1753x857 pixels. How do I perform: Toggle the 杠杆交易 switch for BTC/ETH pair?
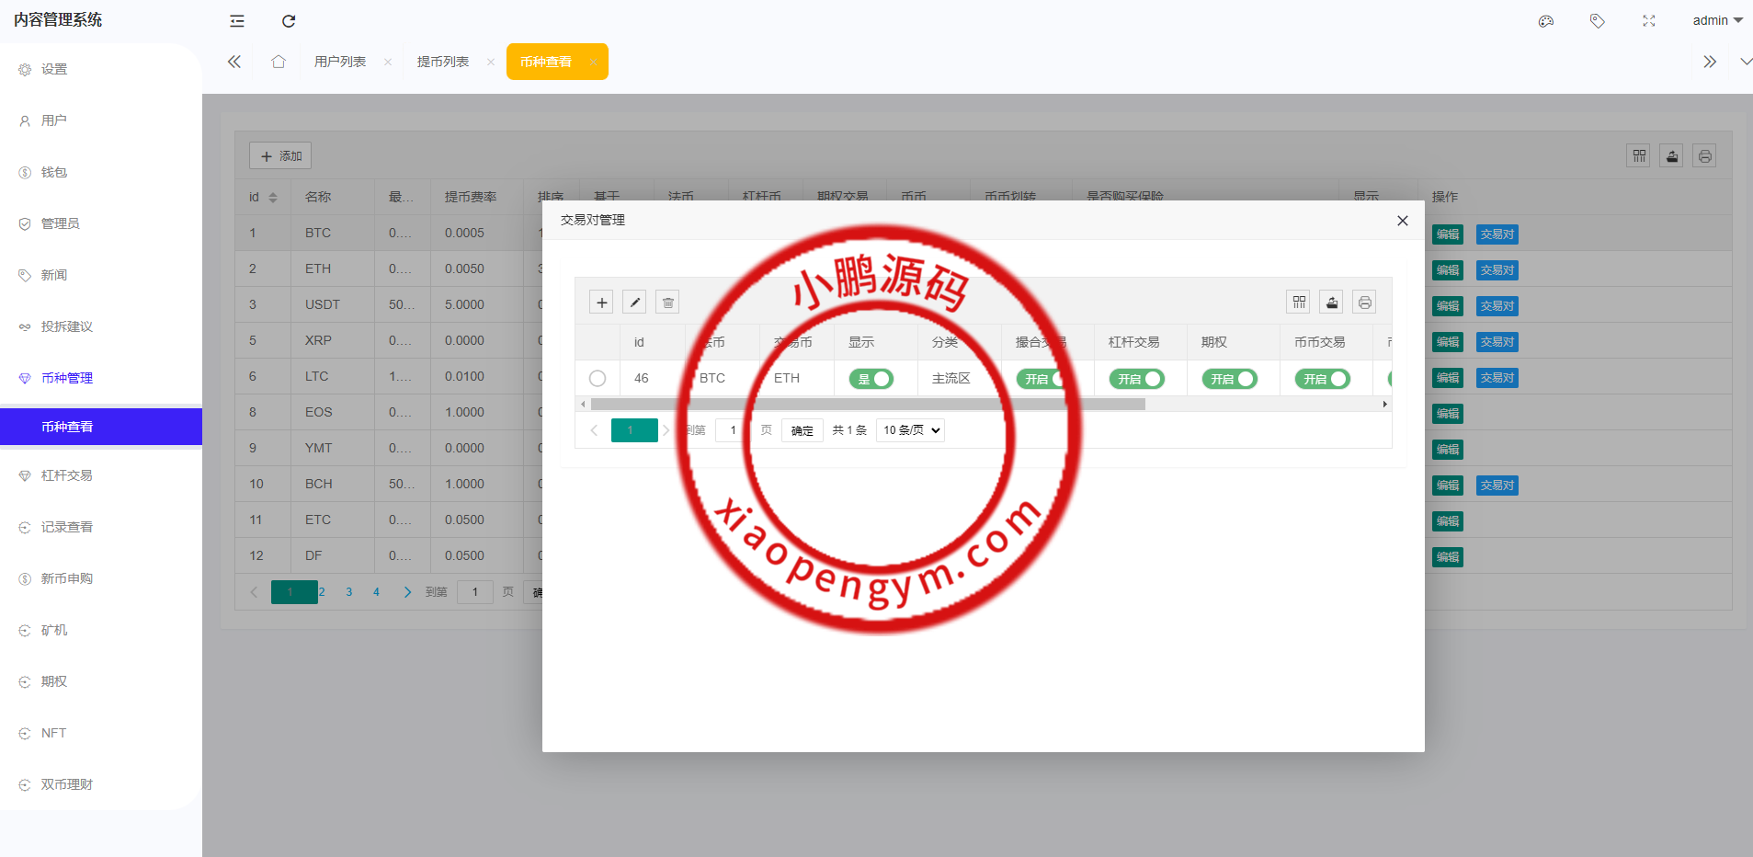[x=1137, y=379]
